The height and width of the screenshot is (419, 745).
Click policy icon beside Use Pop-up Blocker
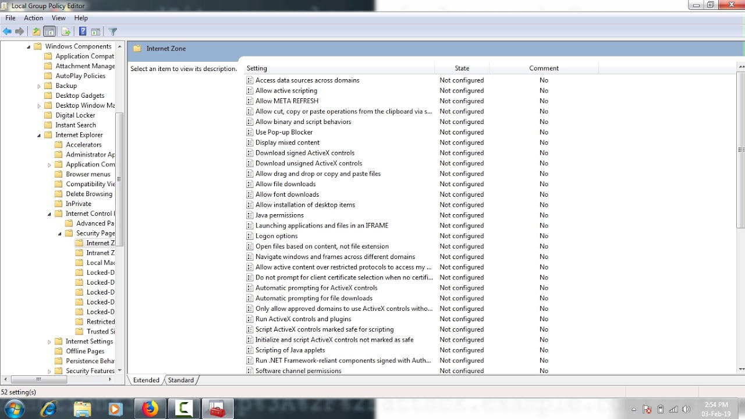pos(250,132)
